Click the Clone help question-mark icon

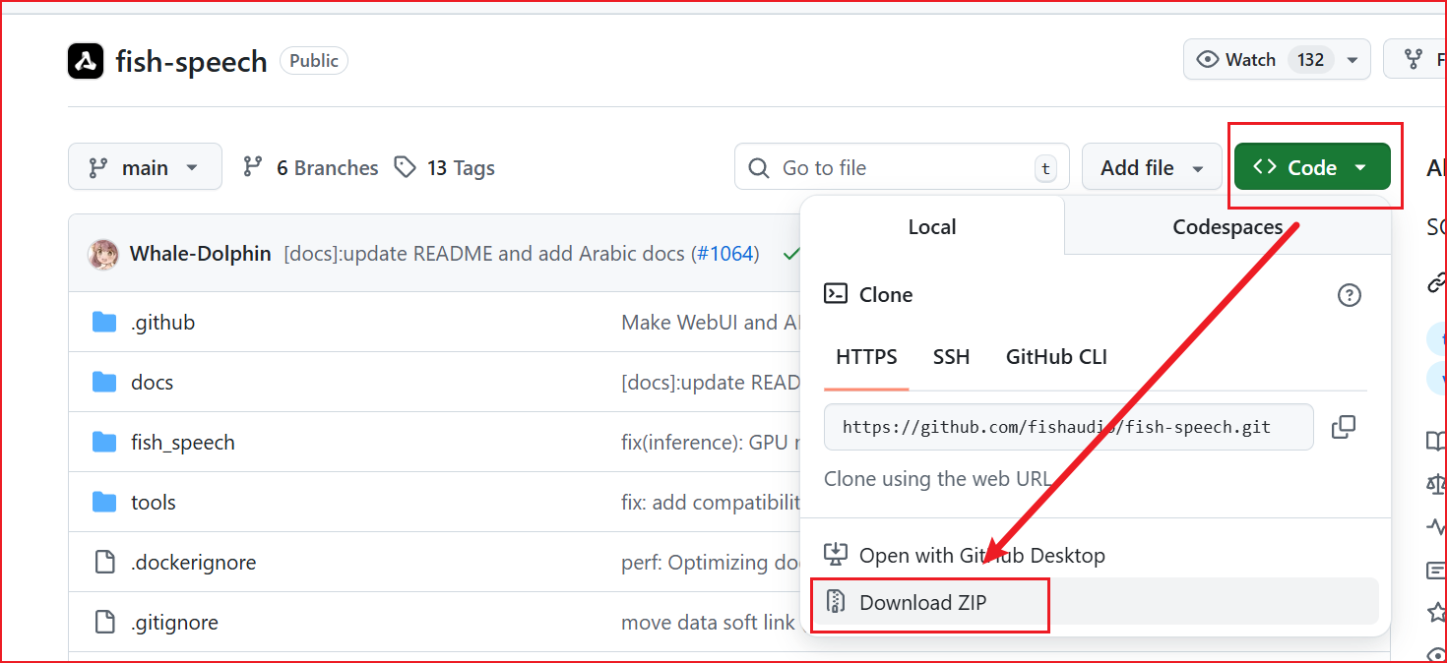pos(1350,294)
